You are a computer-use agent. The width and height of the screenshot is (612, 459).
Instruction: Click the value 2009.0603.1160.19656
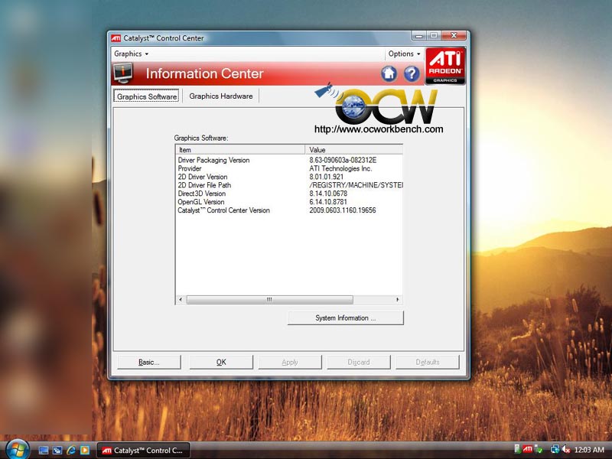[x=342, y=210]
